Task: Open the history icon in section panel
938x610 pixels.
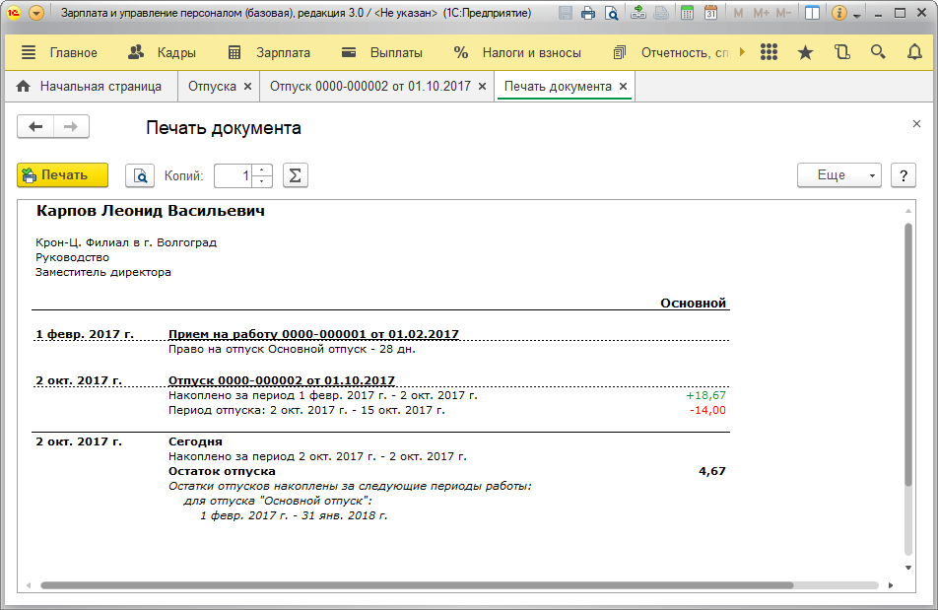Action: 841,52
